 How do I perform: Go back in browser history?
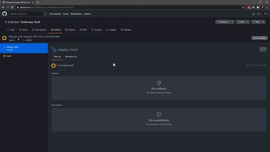tap(3, 8)
